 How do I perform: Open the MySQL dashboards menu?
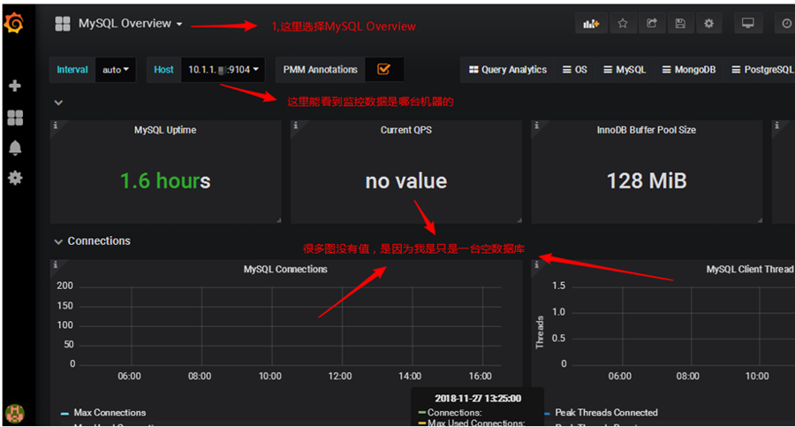[625, 70]
